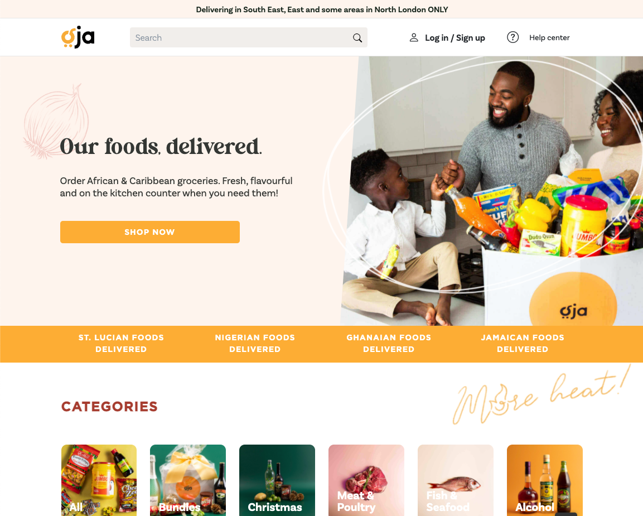This screenshot has height=516, width=643.
Task: Open Nigerian Foods Delivered
Action: [x=255, y=343]
